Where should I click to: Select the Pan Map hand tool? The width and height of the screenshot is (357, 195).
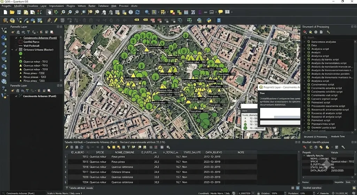pyautogui.click(x=50, y=12)
